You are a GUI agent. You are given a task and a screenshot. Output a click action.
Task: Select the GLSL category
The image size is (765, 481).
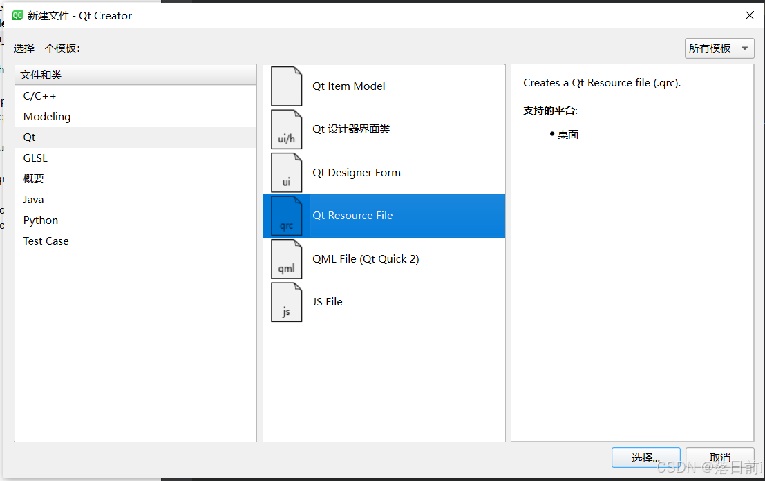click(x=135, y=158)
